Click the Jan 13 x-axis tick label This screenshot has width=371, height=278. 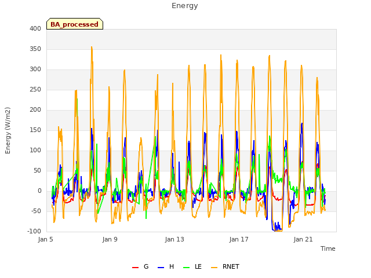(174, 239)
